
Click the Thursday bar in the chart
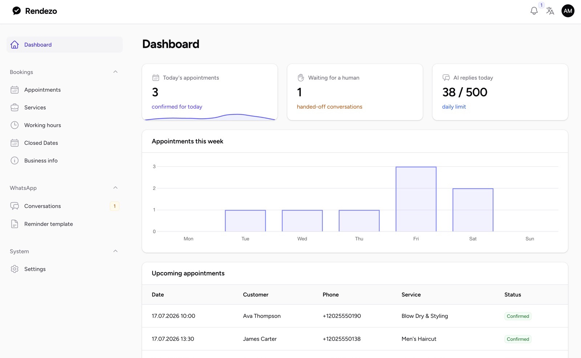click(x=359, y=221)
